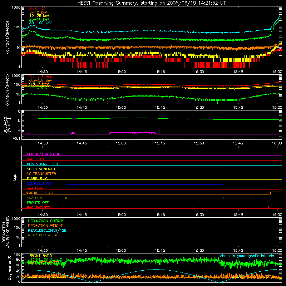Click the Absolute geomagnetic latitude label
The height and width of the screenshot is (286, 286).
tap(247, 256)
